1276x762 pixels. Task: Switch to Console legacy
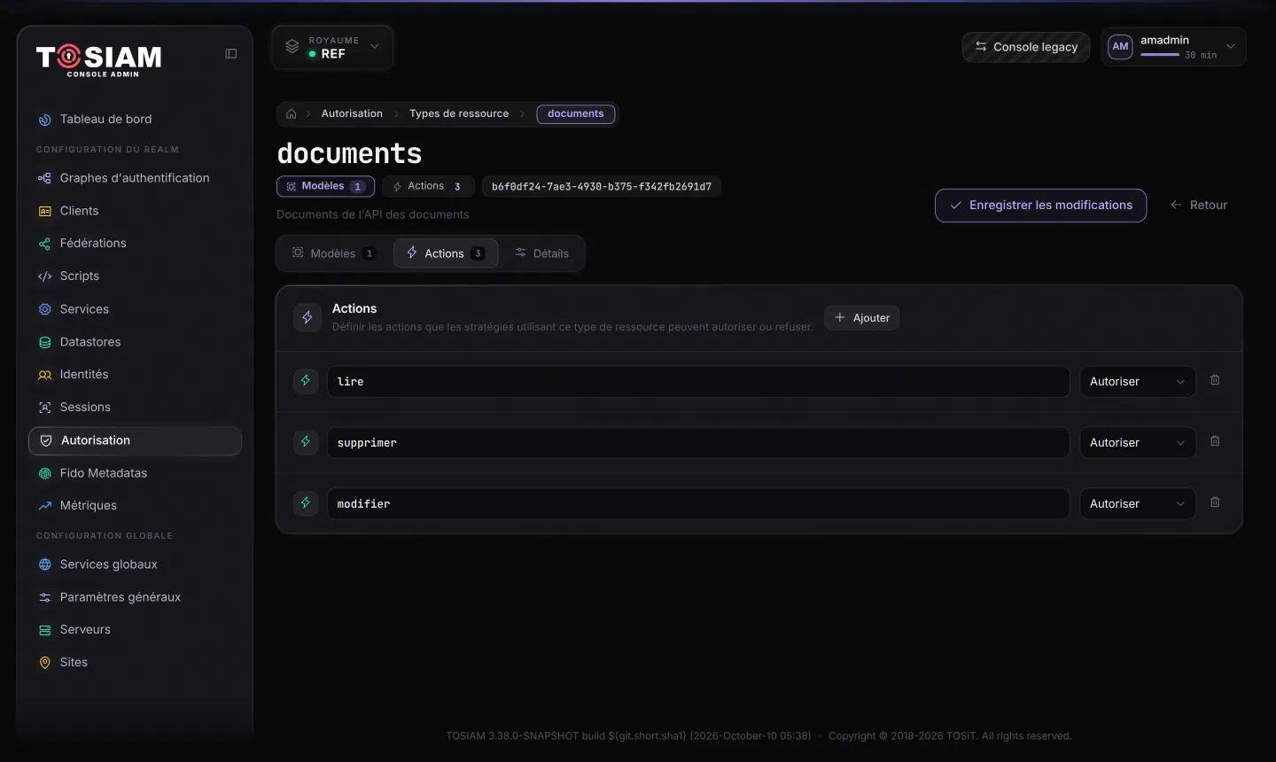[1026, 47]
